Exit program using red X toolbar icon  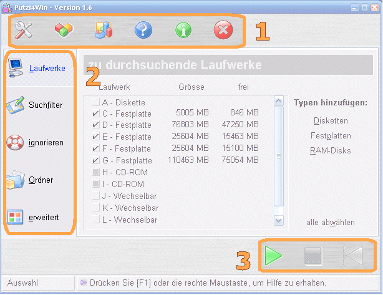point(223,30)
